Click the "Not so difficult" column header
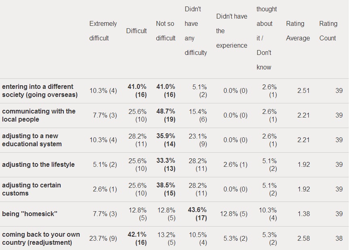This screenshot has width=350, height=250. (166, 31)
